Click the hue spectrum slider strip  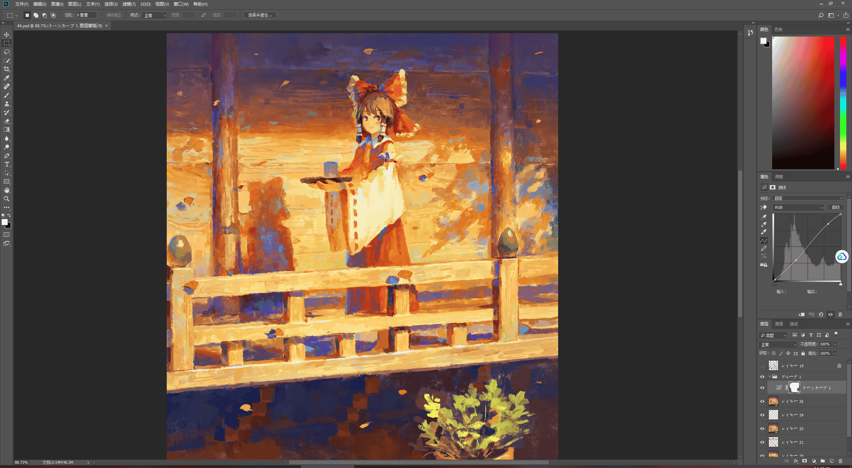click(x=843, y=103)
